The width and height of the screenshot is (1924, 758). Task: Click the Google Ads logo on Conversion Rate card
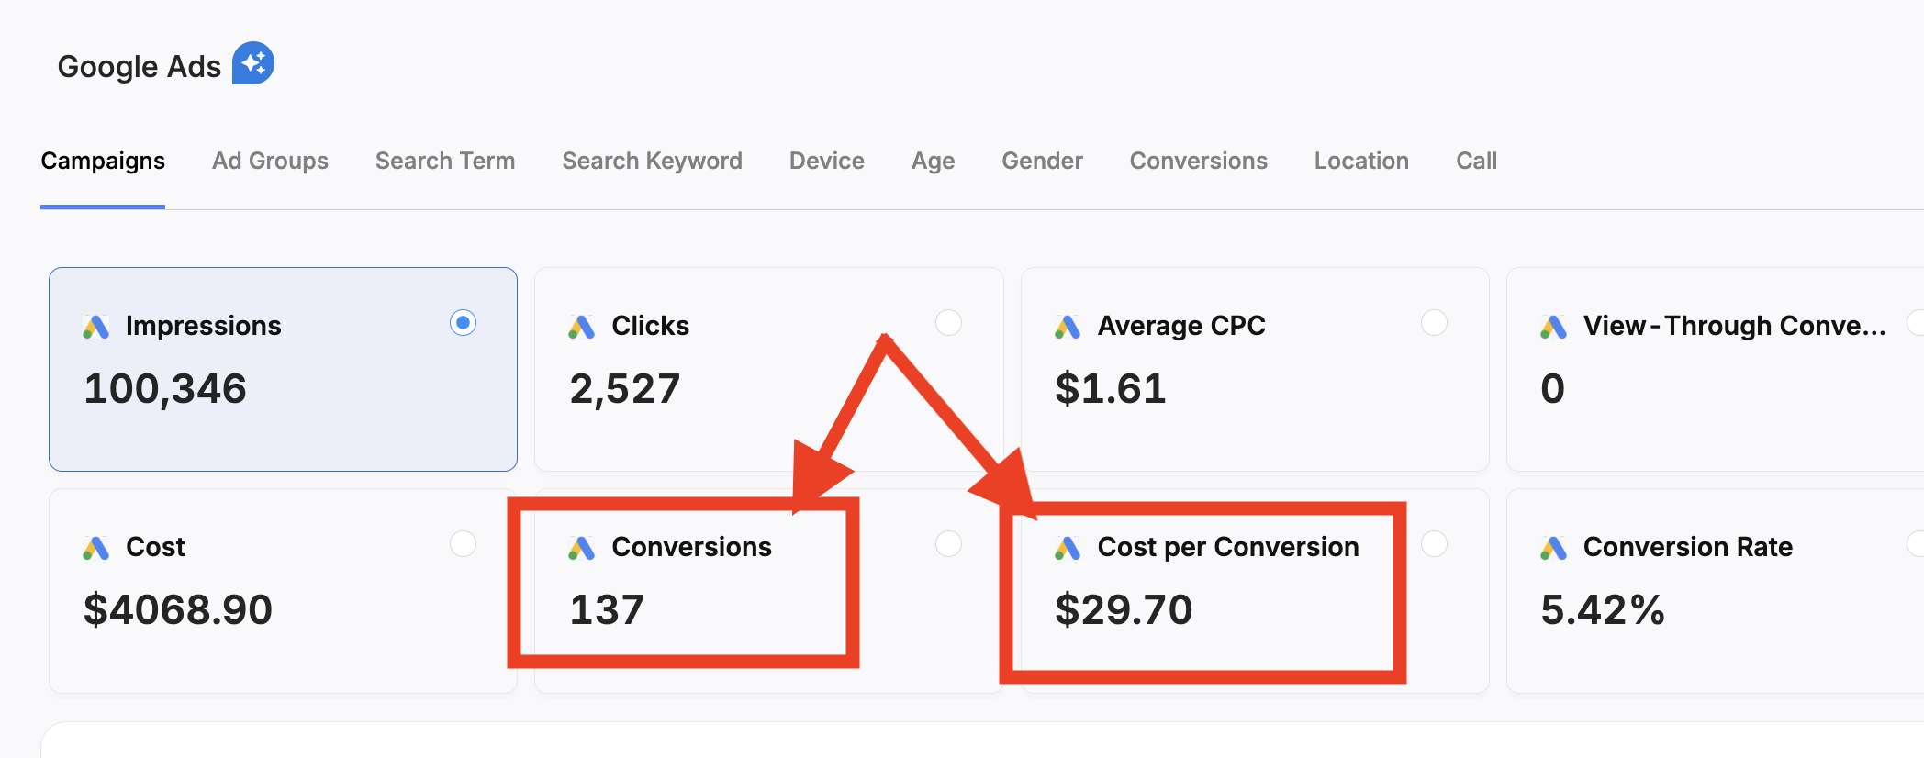tap(1553, 548)
